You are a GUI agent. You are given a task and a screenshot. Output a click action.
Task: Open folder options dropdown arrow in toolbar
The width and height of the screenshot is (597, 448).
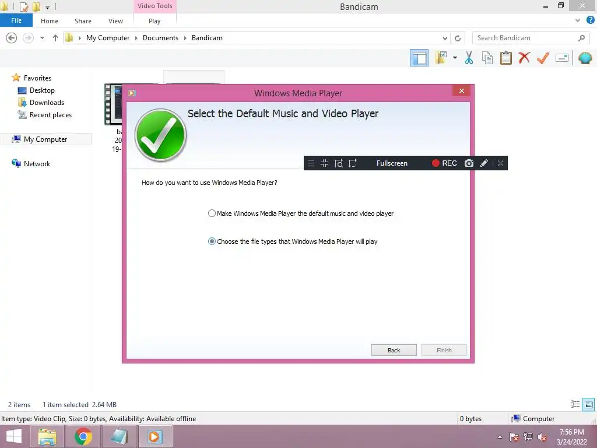[x=455, y=58]
